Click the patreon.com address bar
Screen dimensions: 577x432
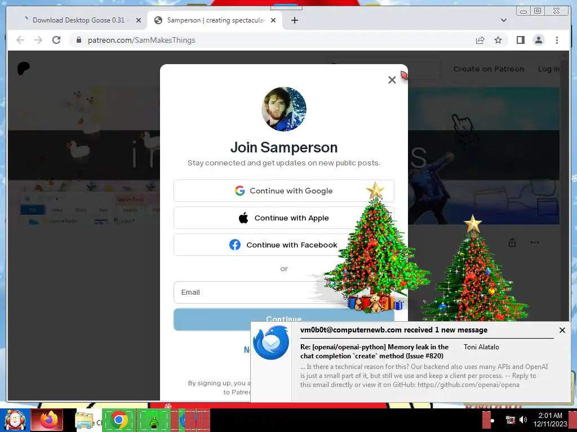tap(272, 40)
